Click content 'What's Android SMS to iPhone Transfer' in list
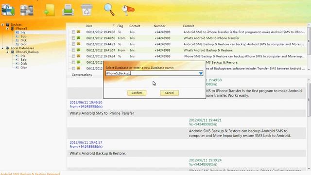311x175 pixels. 211,38
